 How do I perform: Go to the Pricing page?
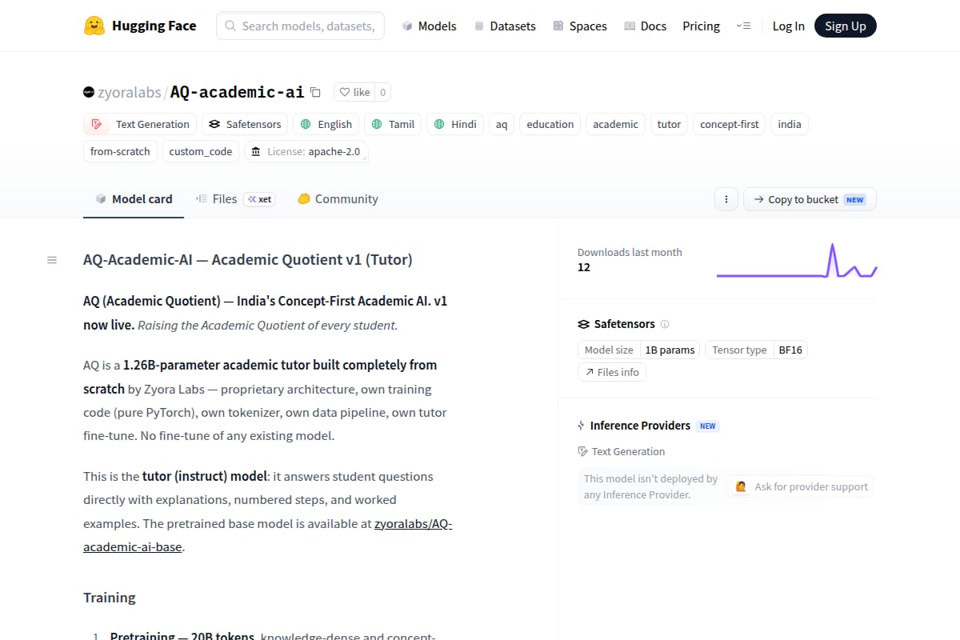tap(702, 26)
